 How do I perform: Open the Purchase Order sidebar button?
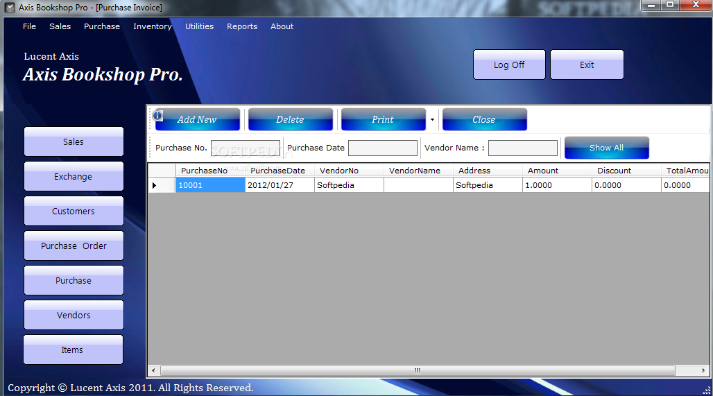(74, 246)
